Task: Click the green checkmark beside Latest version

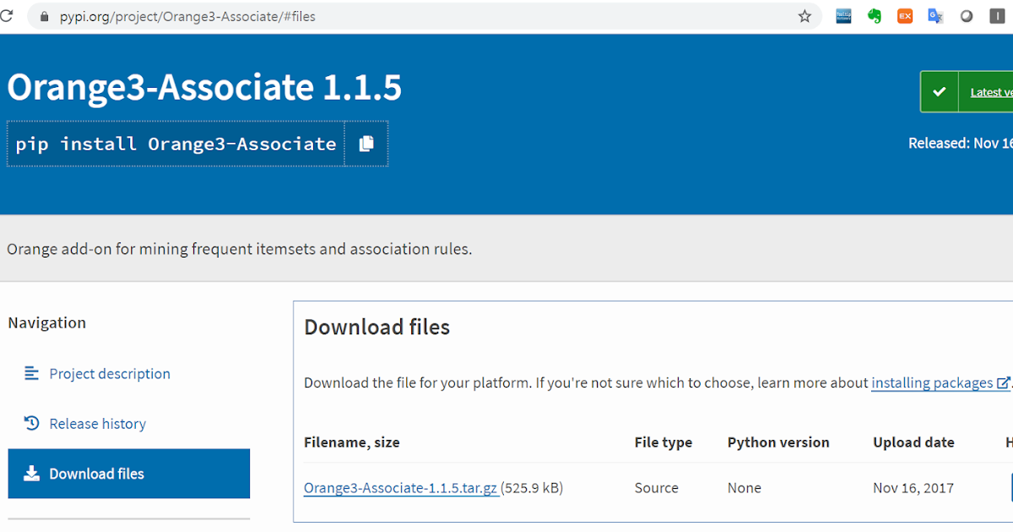Action: [x=940, y=92]
